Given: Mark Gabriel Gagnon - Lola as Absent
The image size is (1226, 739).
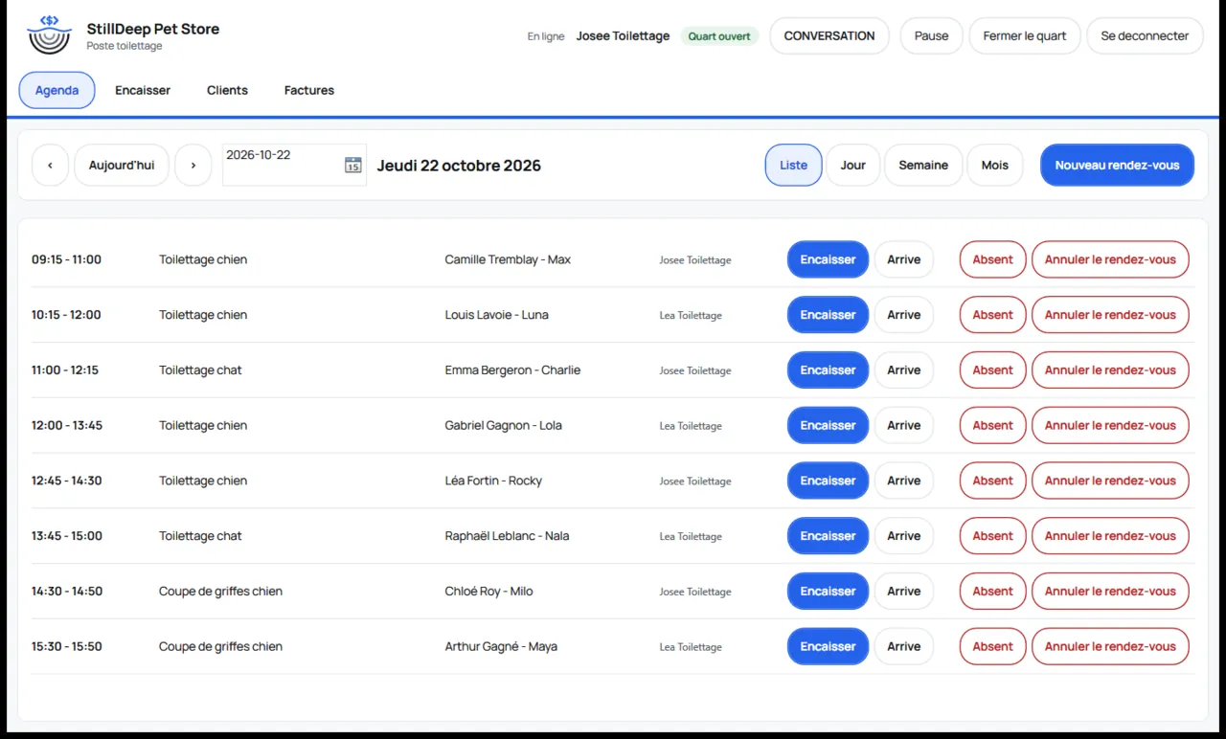Looking at the screenshot, I should tap(992, 425).
